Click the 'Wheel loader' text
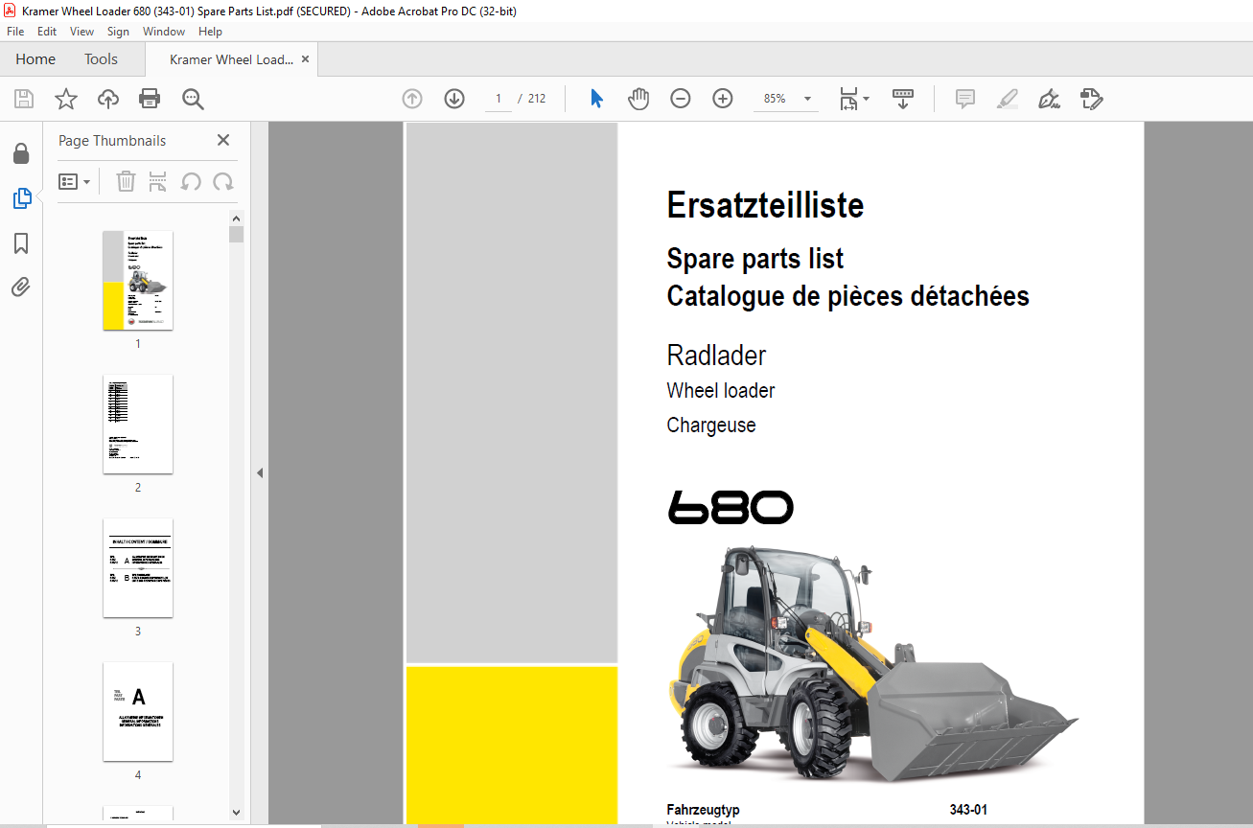The height and width of the screenshot is (828, 1253). (x=721, y=391)
